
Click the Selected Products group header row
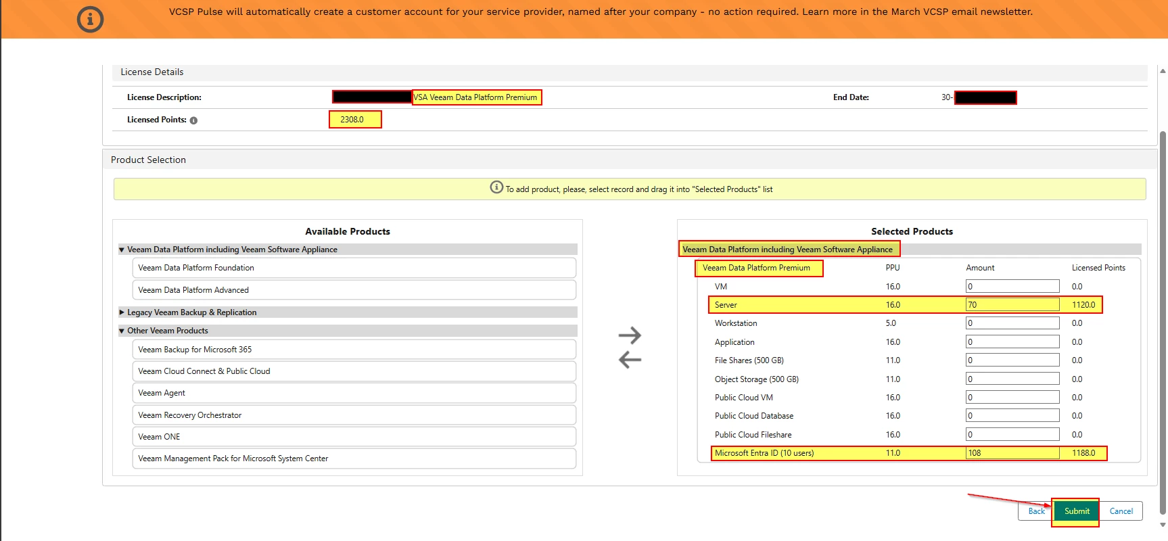(910, 250)
